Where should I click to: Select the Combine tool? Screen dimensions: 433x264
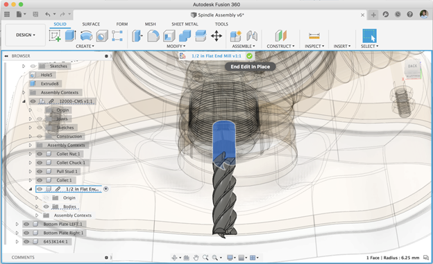[x=185, y=36]
